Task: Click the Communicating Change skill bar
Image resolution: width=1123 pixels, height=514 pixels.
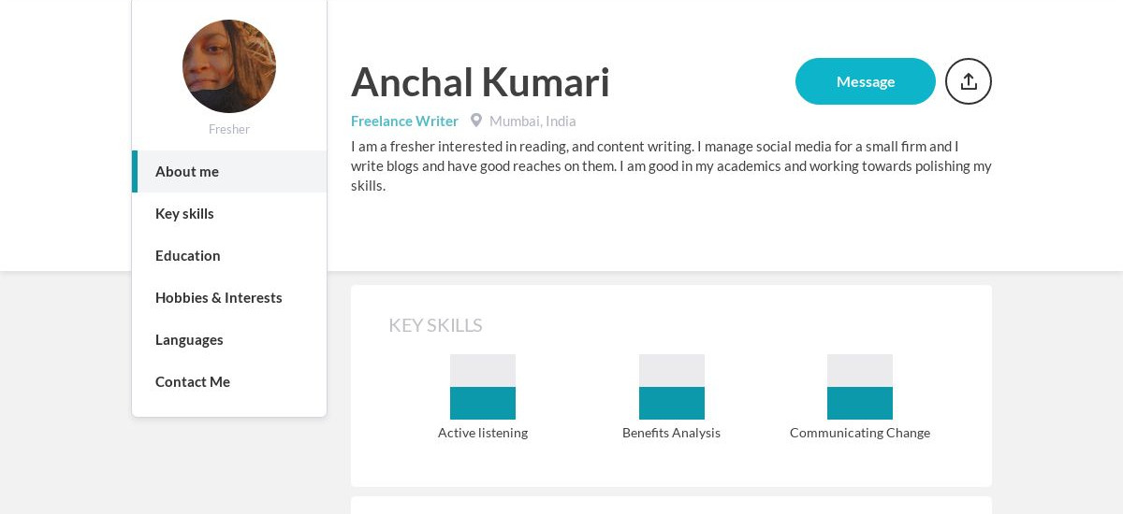Action: point(860,387)
